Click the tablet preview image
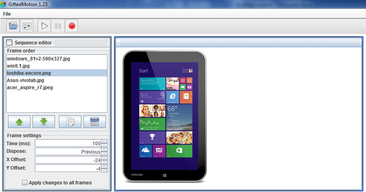366x192 pixels. coord(165,116)
